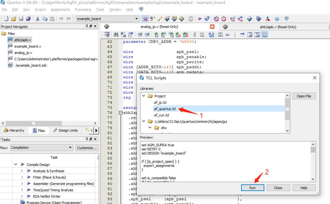Click the Open File button
Image resolution: width=330 pixels, height=204 pixels.
[304, 96]
